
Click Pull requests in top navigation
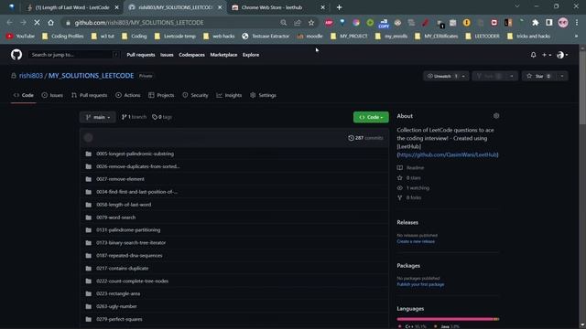pyautogui.click(x=140, y=55)
